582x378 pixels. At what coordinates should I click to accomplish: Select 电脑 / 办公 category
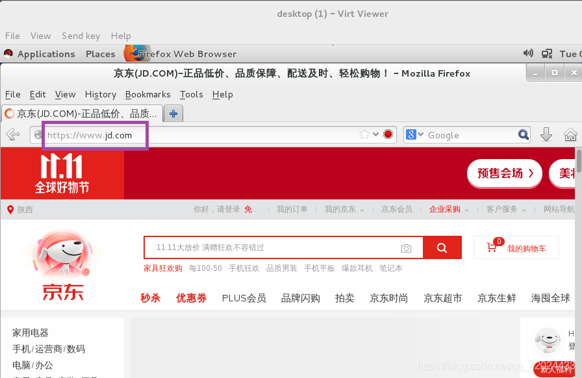32,366
